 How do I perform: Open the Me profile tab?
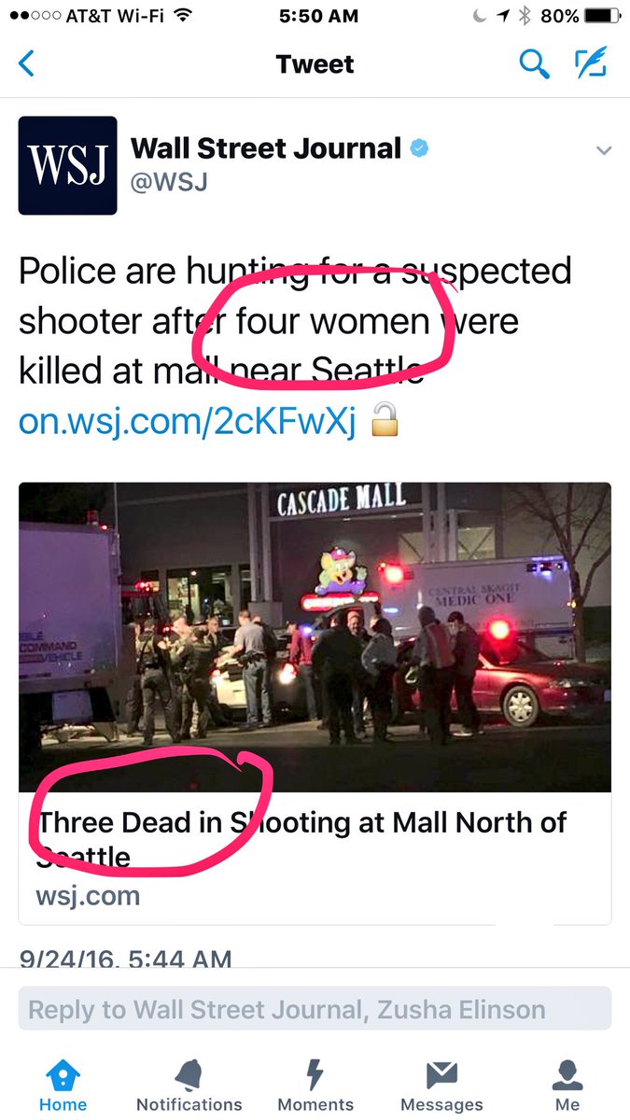(x=567, y=1087)
